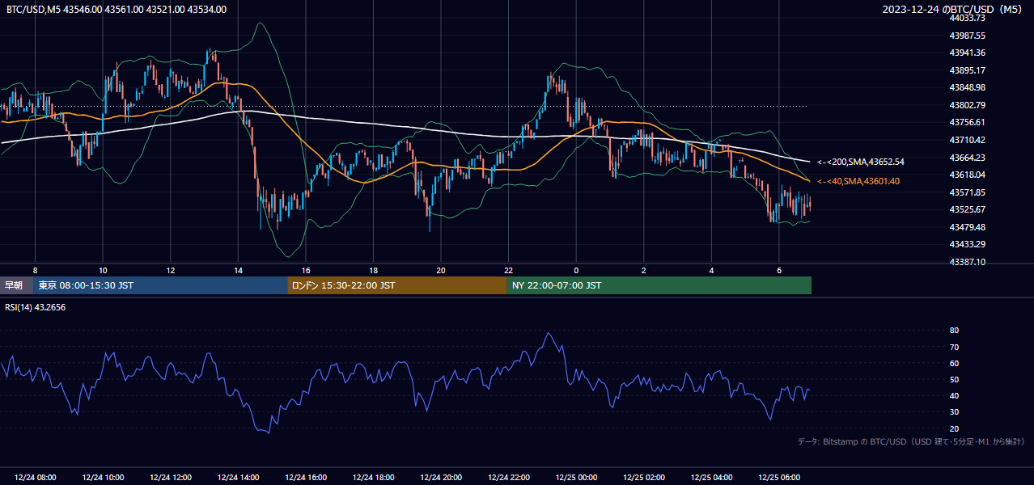The height and width of the screenshot is (485, 1034).
Task: Click price axis value 43525.67
Action: [967, 209]
